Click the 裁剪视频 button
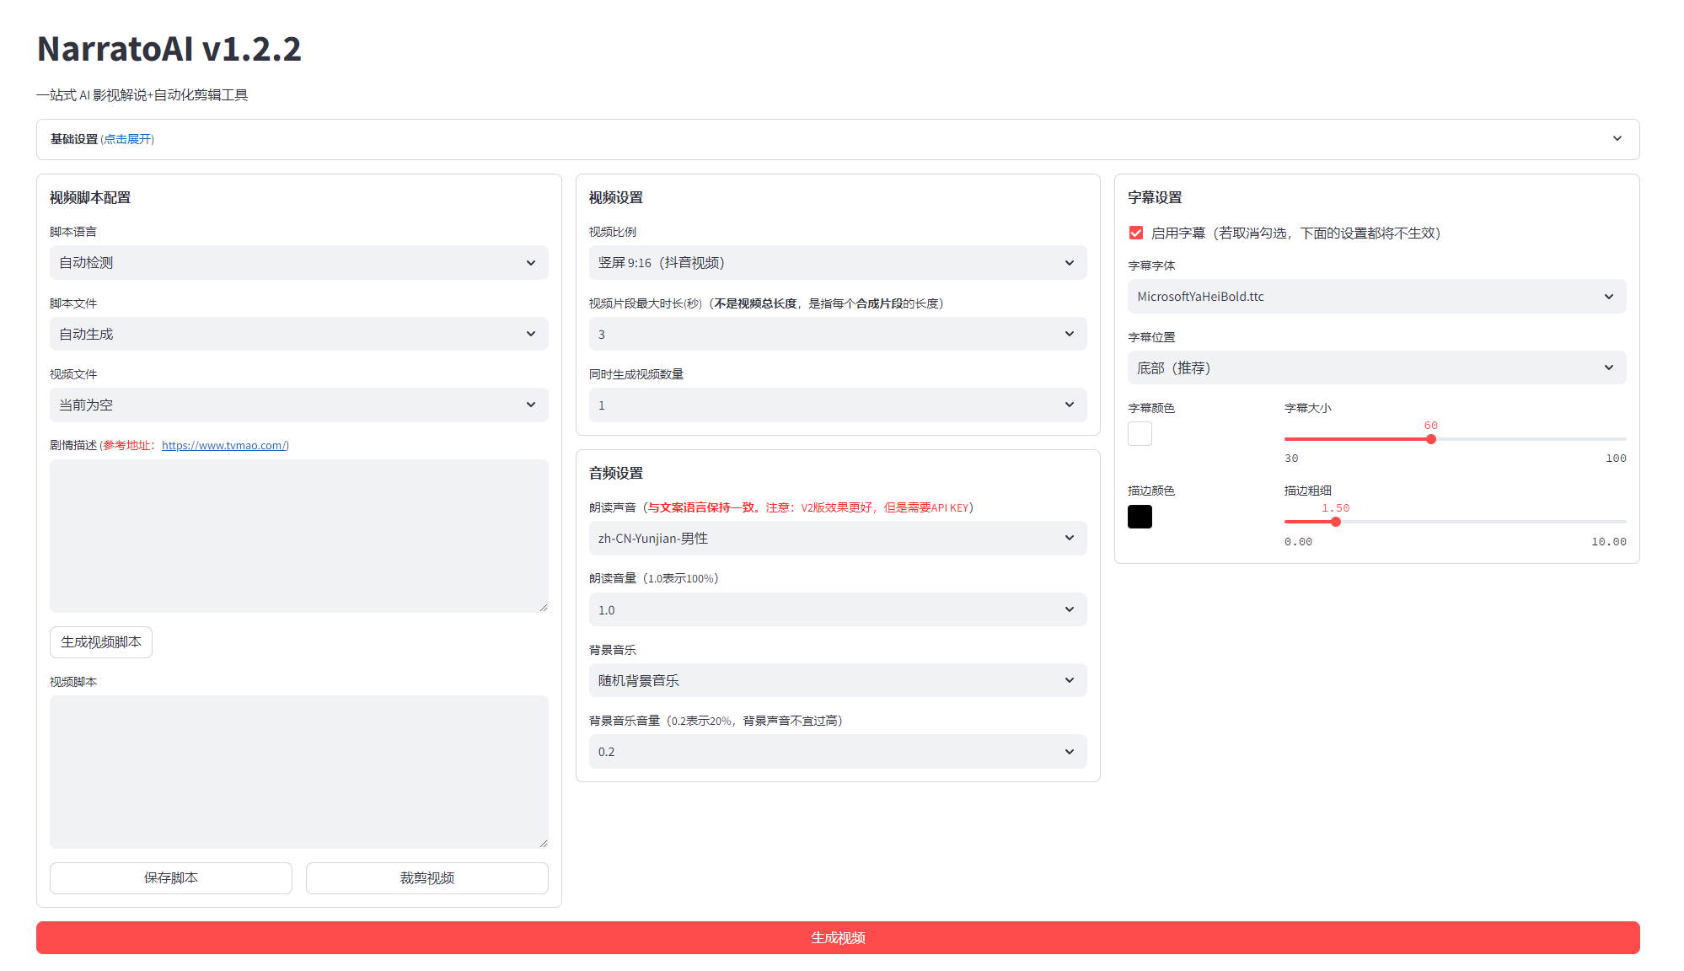 pyautogui.click(x=427, y=878)
